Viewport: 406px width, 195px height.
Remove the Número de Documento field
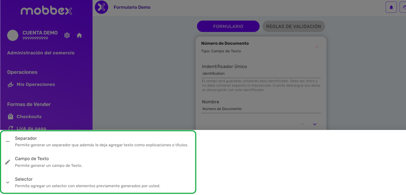pos(317,46)
